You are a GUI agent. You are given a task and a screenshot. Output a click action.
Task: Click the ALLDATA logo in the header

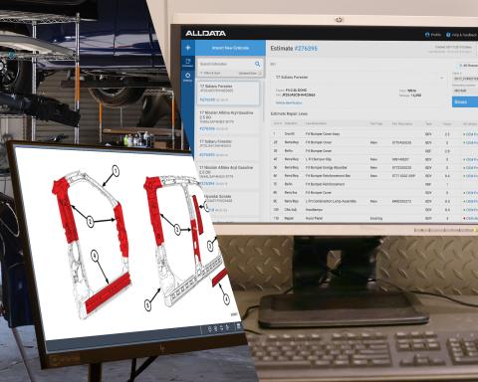(x=205, y=33)
